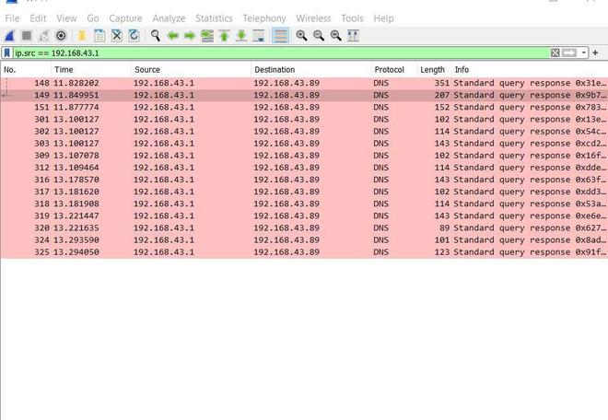Select packet 302 in the list
The image size is (608, 420).
click(304, 131)
